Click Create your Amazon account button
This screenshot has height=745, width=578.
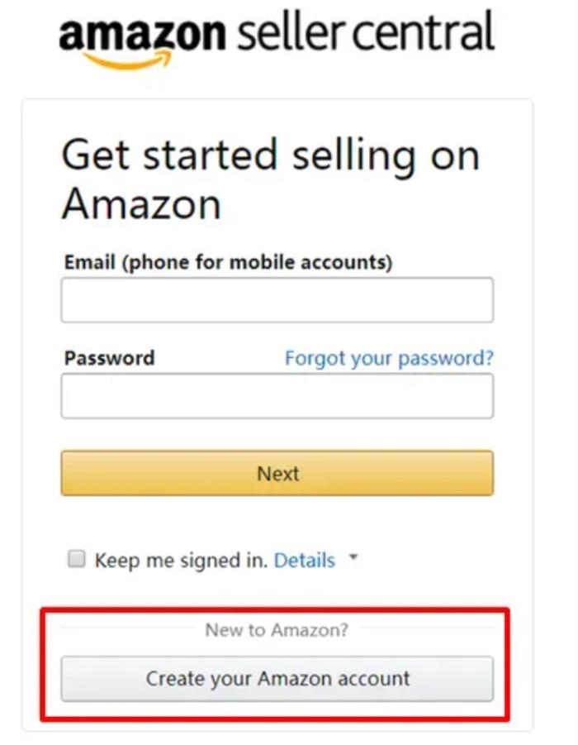[x=277, y=679]
